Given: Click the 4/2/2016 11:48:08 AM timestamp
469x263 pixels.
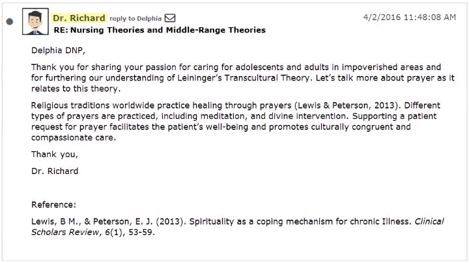Looking at the screenshot, I should click(410, 18).
